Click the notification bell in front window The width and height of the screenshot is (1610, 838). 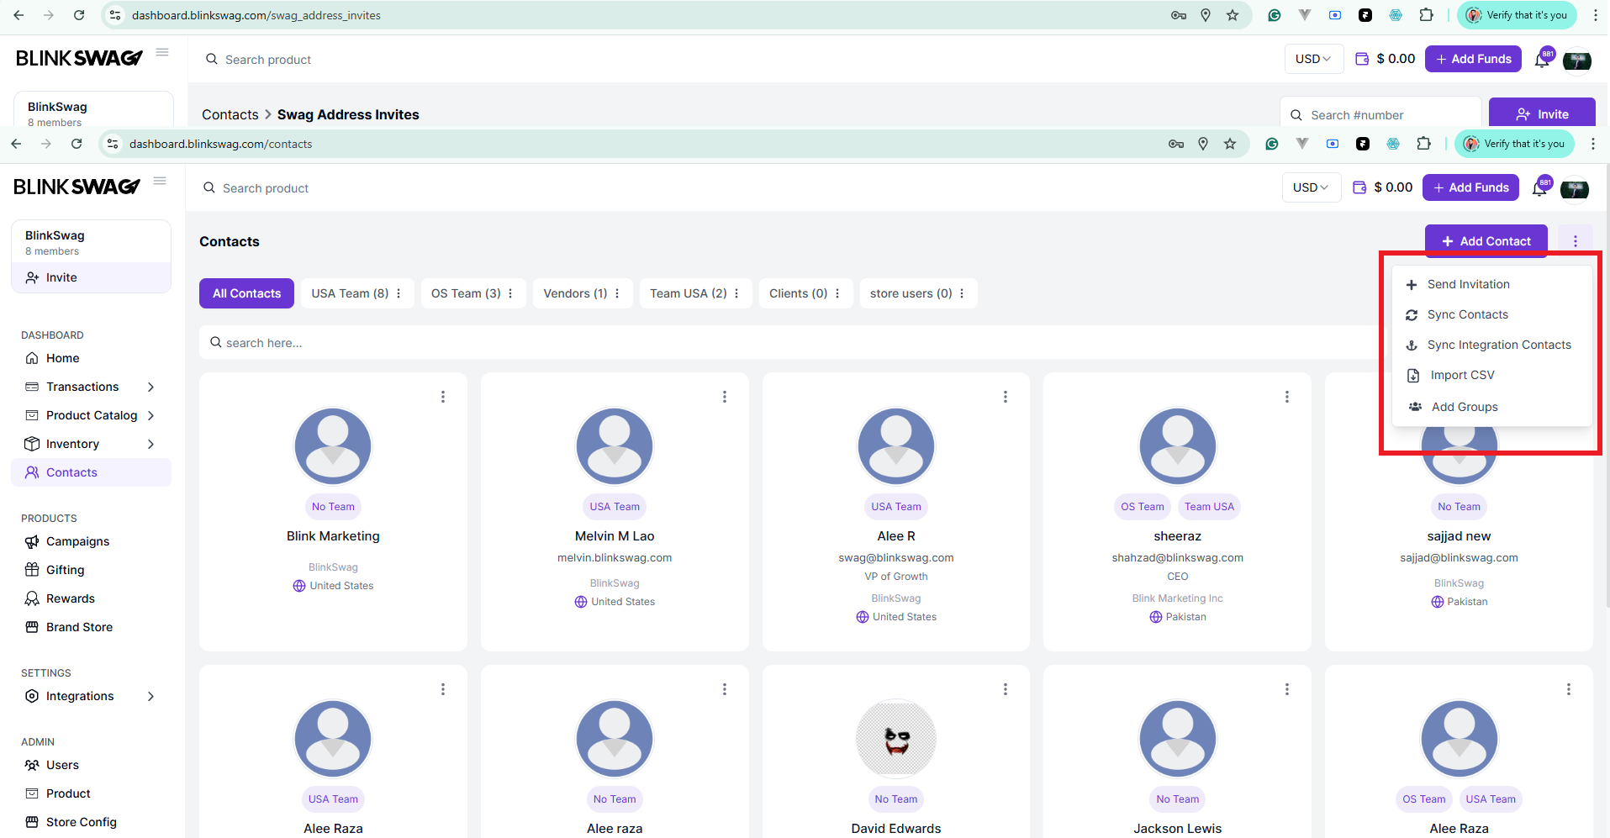(x=1539, y=189)
